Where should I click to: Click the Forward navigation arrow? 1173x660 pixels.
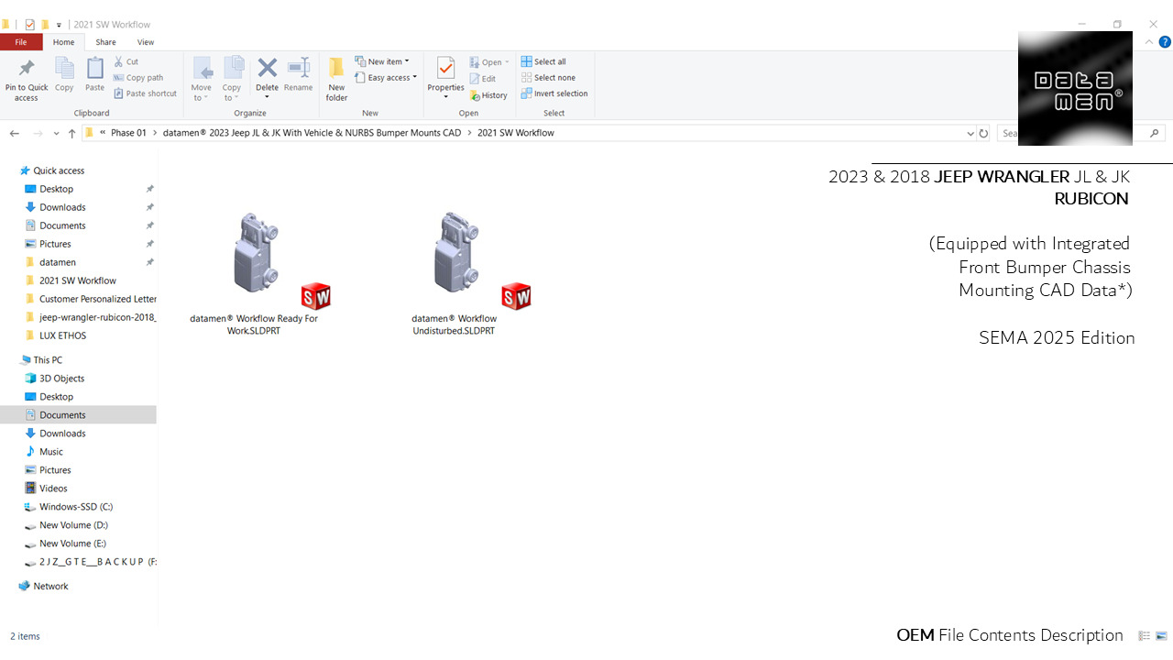pyautogui.click(x=38, y=133)
